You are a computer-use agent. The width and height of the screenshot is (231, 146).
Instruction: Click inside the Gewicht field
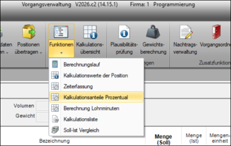[42, 116]
